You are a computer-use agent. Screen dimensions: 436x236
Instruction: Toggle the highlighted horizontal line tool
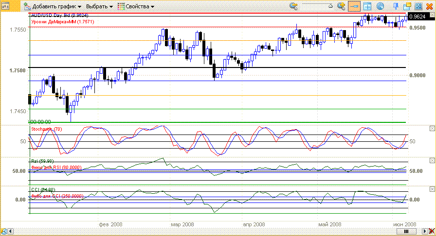click(x=354, y=6)
